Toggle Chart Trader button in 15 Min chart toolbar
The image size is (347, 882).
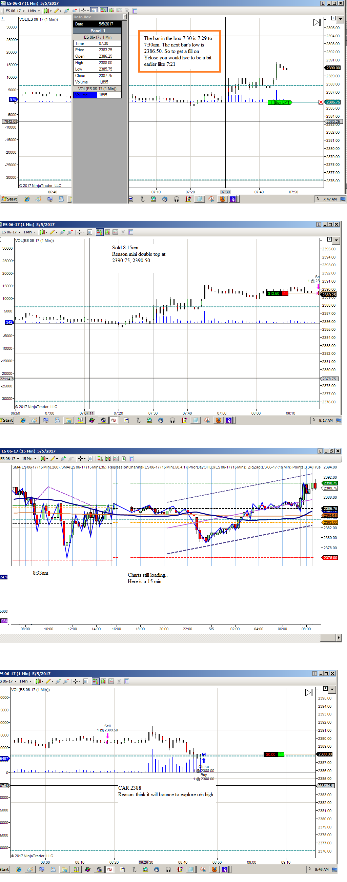tap(100, 459)
